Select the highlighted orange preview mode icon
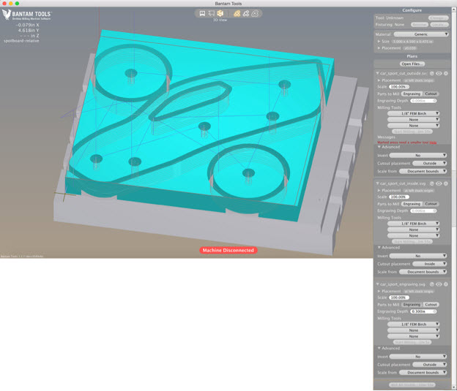Screen dimensions: 457x391 click(x=237, y=13)
